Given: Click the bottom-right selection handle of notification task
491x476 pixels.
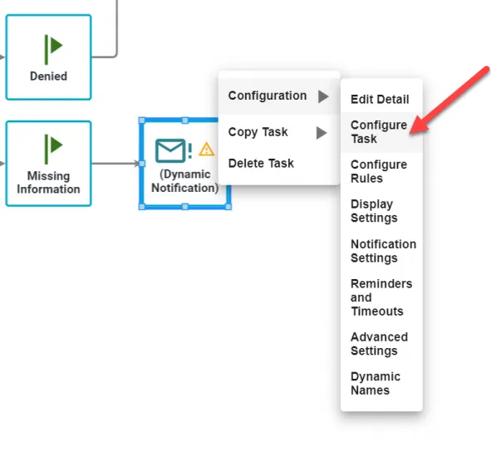Looking at the screenshot, I should click(x=228, y=206).
